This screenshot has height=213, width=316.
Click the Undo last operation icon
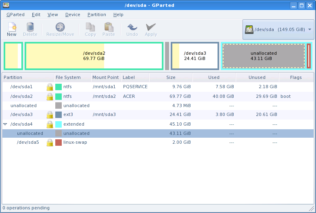(132, 27)
